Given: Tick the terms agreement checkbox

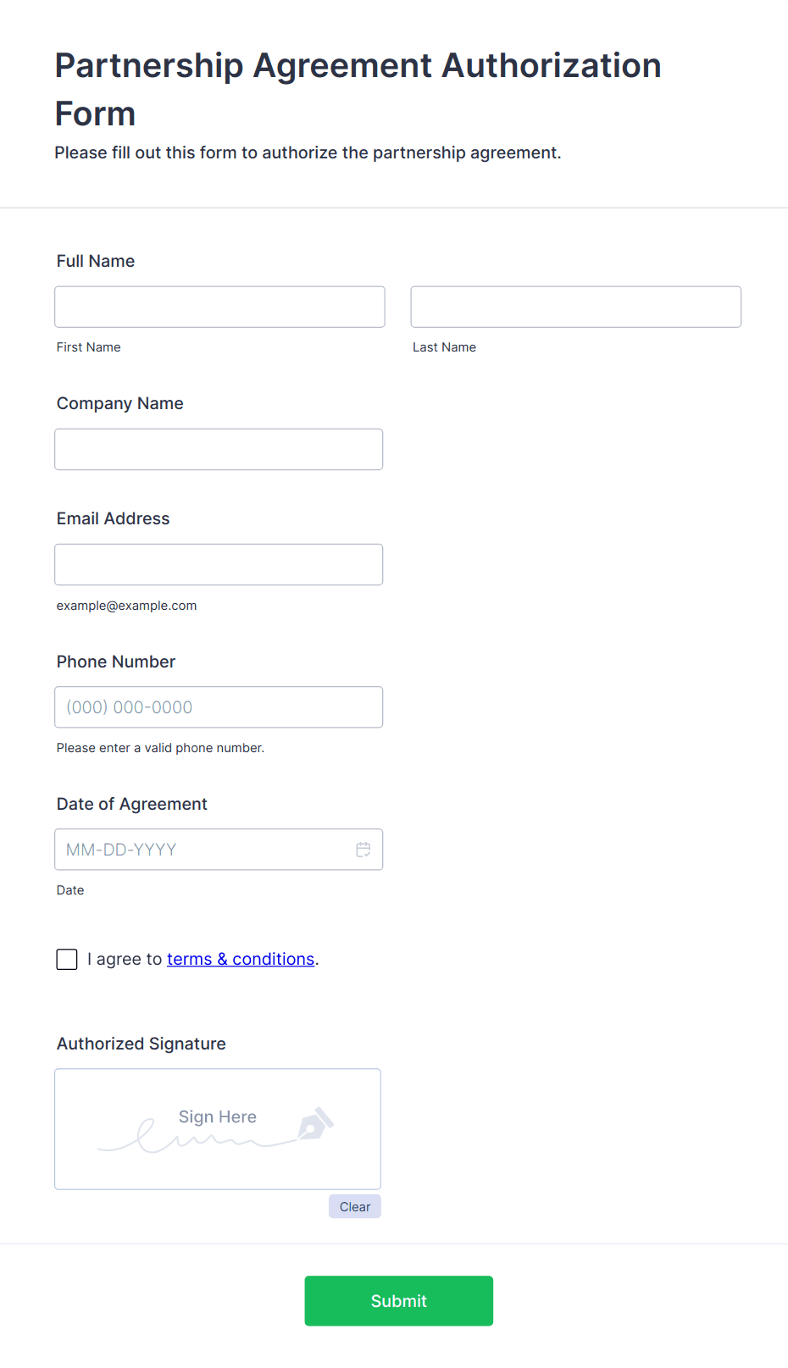Looking at the screenshot, I should (67, 959).
